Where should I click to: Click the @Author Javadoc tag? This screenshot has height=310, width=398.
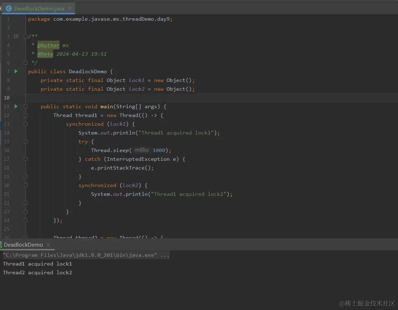[x=48, y=45]
